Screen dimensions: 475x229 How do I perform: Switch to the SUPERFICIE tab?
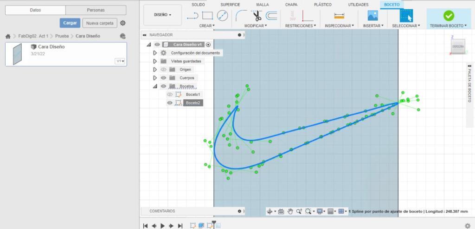[x=230, y=5]
